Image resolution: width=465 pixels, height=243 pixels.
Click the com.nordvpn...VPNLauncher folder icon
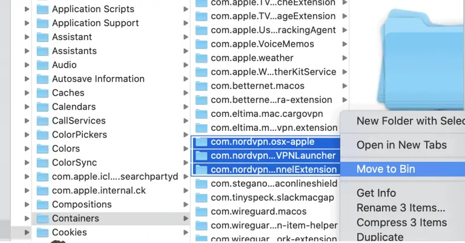(202, 156)
